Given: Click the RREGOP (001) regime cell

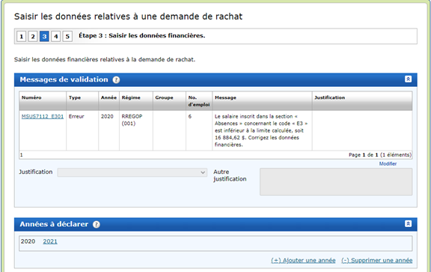Looking at the screenshot, I should (136, 130).
